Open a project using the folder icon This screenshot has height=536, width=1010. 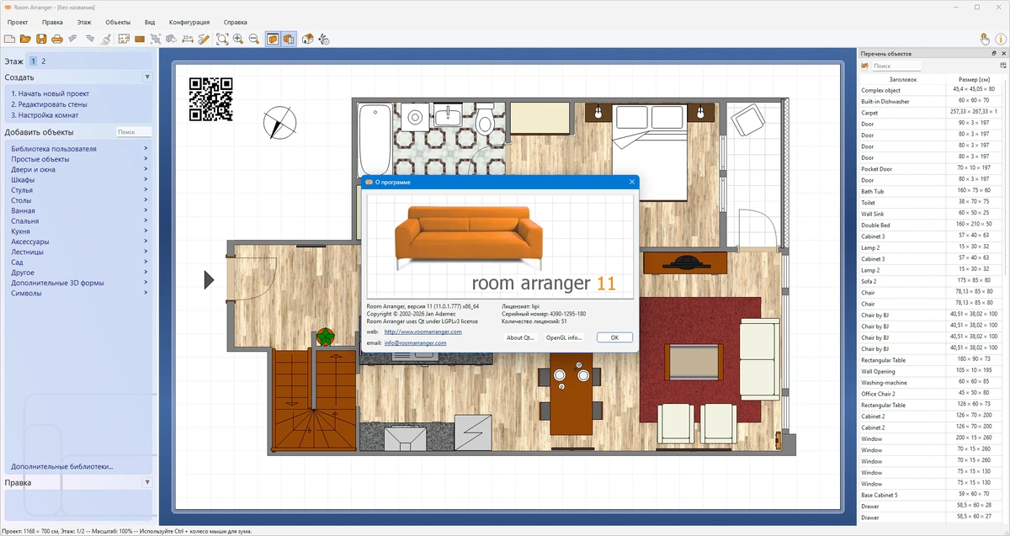tap(25, 39)
